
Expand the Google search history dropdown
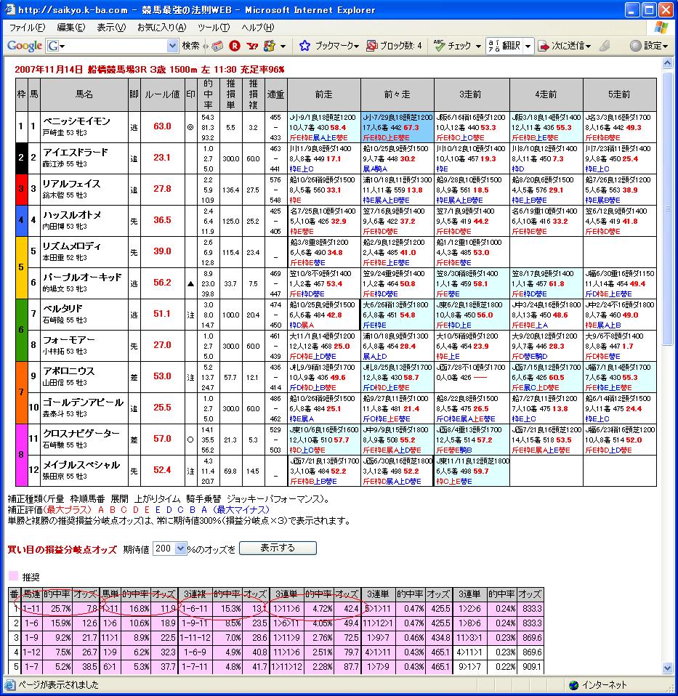172,46
